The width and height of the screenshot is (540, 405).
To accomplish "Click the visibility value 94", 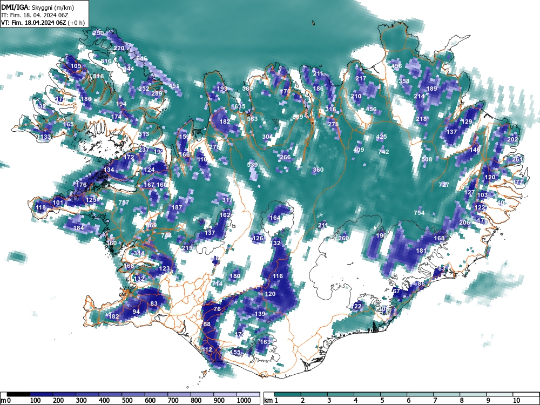I will coord(137,312).
